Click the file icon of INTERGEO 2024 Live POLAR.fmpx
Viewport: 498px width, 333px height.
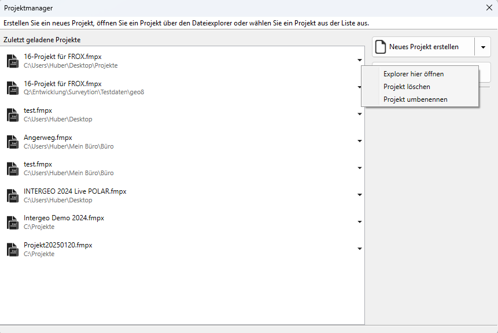click(12, 195)
